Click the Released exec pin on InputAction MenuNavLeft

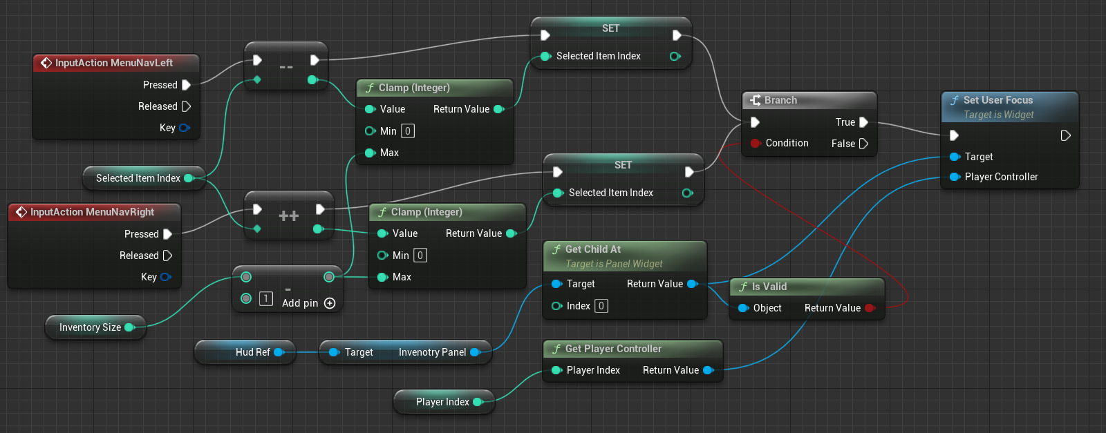tap(186, 106)
